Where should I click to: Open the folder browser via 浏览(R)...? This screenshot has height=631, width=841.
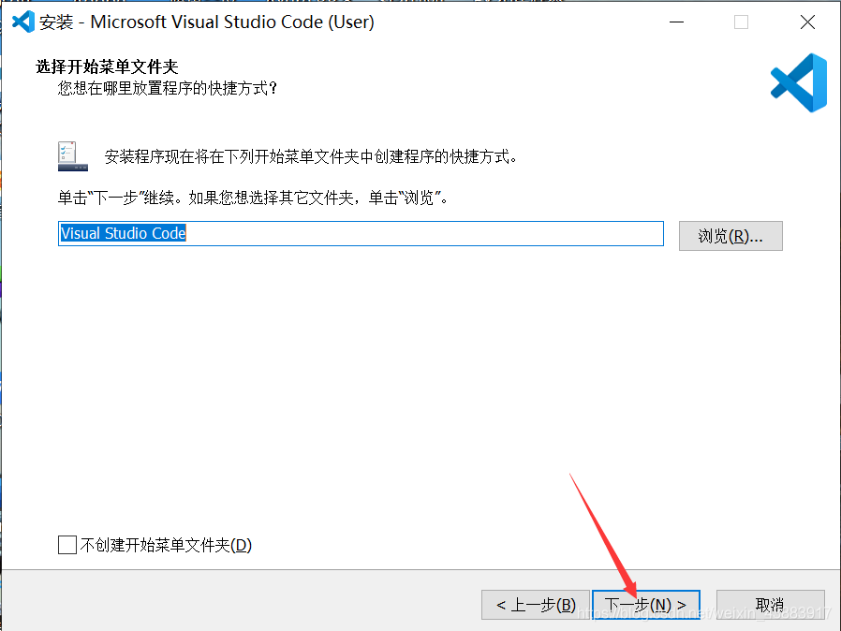(730, 235)
